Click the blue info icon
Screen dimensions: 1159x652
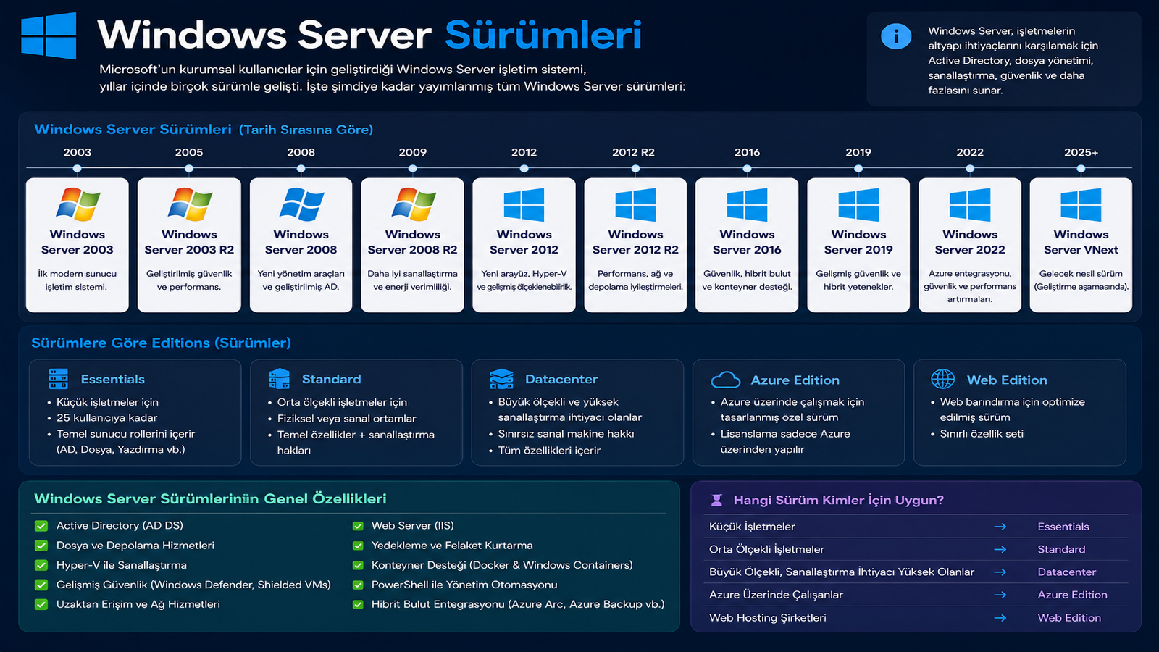(896, 36)
